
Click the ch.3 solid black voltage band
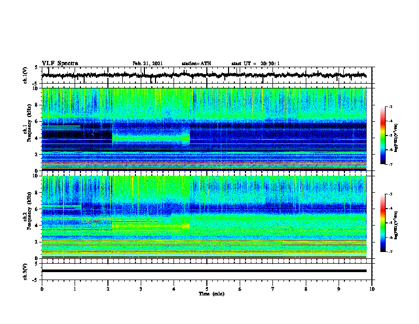tap(204, 271)
